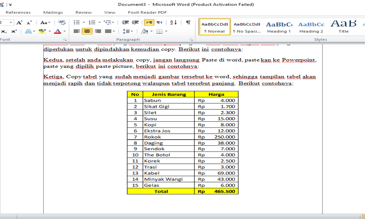The image size is (365, 219).
Task: Open the highlight color dropdown arrow
Action: [50, 31]
